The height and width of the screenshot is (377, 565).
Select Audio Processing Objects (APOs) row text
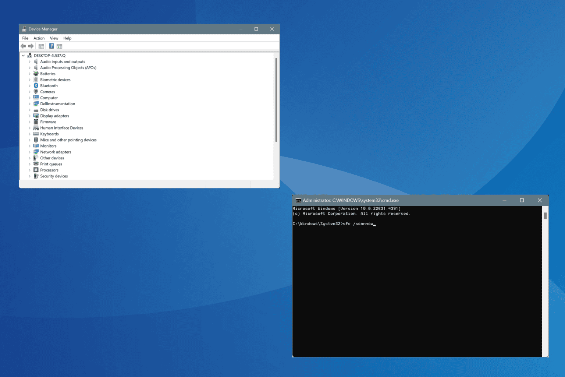click(x=68, y=68)
